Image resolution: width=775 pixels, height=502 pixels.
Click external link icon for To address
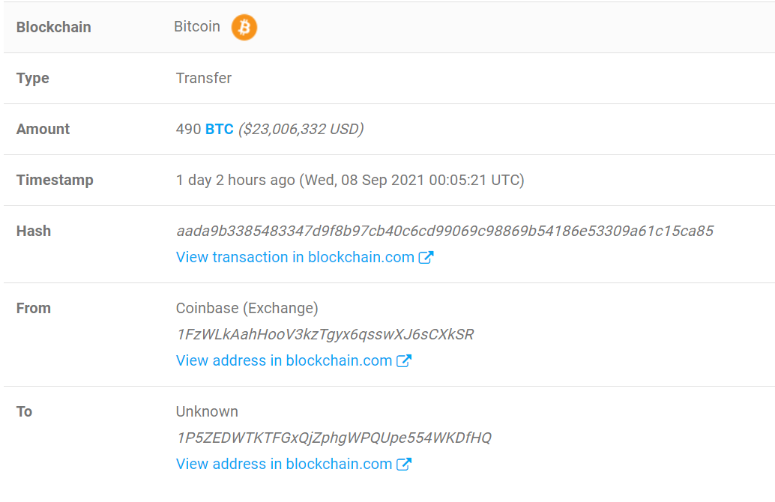(404, 465)
